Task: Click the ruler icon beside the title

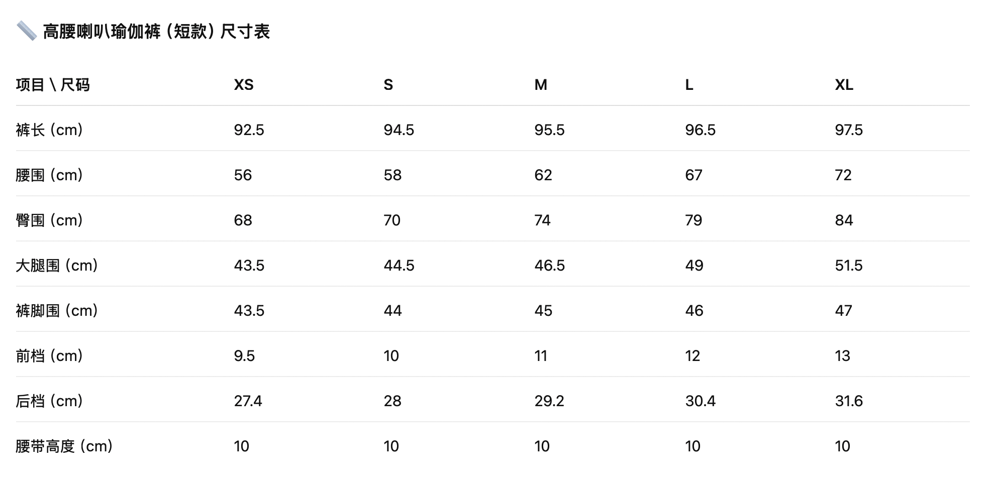Action: click(26, 31)
